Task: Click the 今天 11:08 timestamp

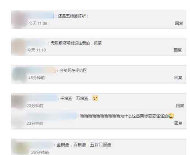Action: coord(38,23)
